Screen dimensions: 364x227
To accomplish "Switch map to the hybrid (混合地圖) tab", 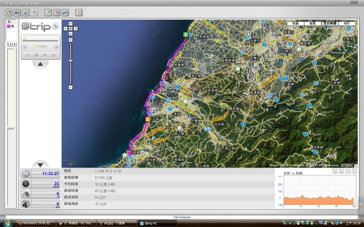I will [329, 24].
